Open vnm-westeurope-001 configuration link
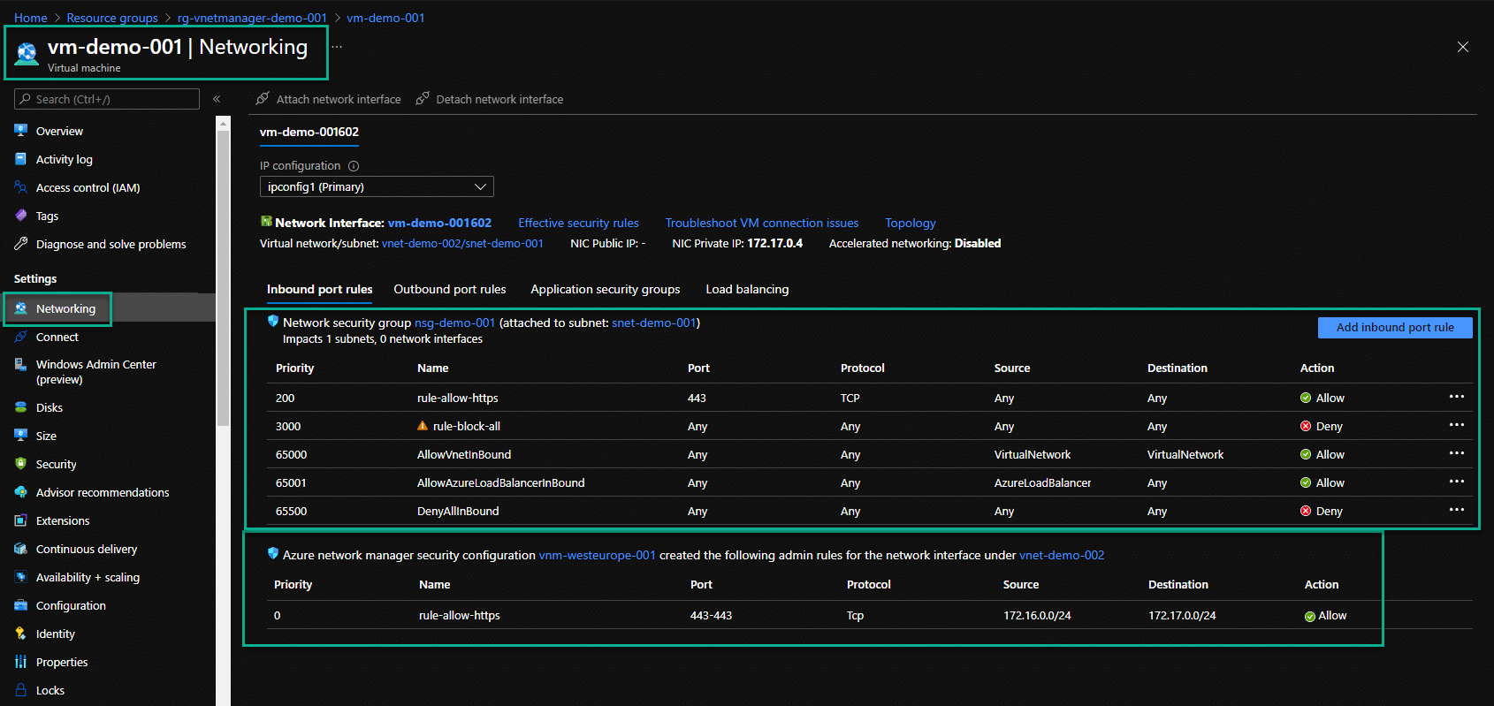This screenshot has height=706, width=1494. tap(598, 555)
